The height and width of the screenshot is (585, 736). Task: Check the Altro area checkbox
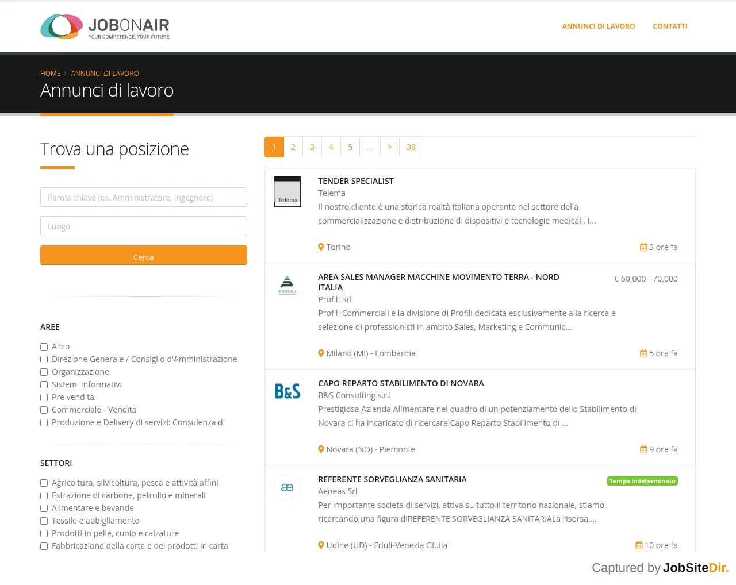(x=44, y=347)
